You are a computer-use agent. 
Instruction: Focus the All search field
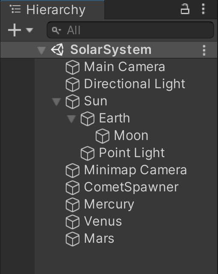(x=130, y=30)
